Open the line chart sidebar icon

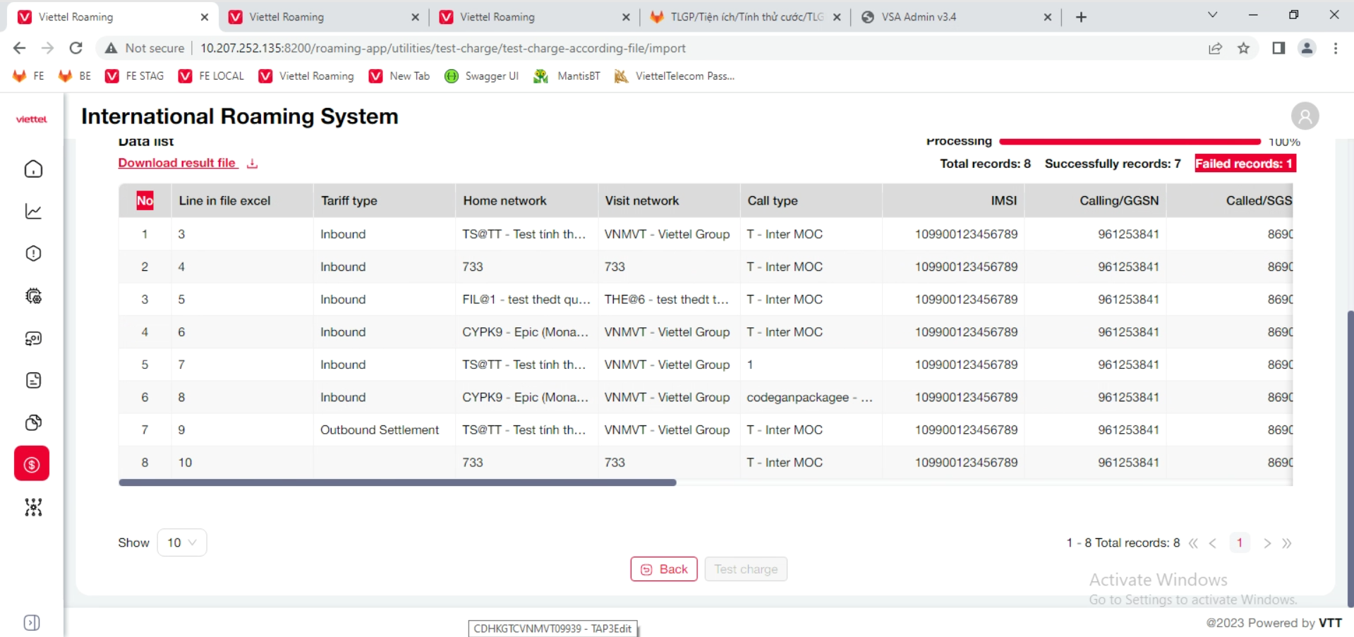coord(33,212)
